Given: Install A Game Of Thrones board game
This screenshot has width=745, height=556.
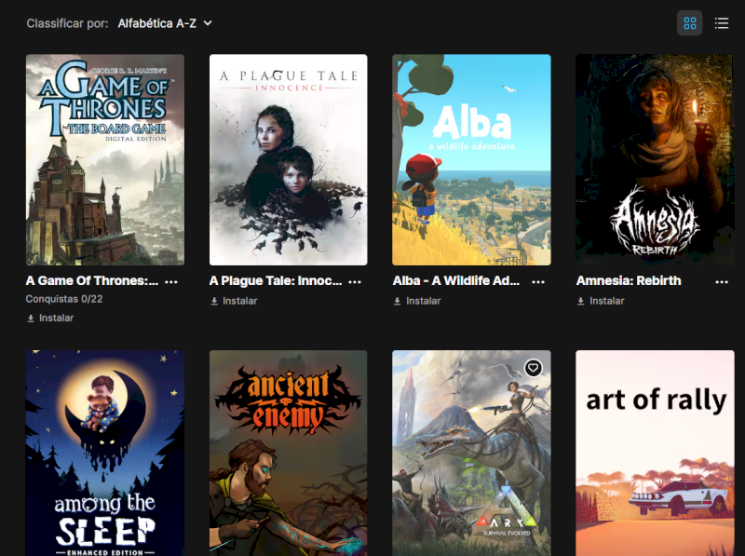Looking at the screenshot, I should [x=50, y=318].
